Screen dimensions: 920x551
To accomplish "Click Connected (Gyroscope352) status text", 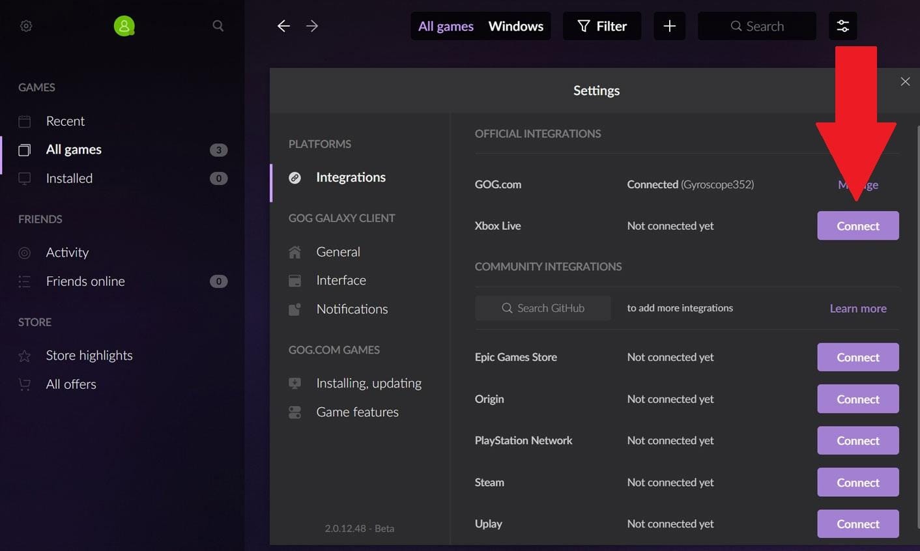I will click(691, 184).
